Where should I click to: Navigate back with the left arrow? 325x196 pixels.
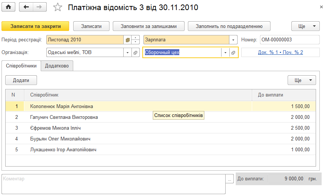26,7
